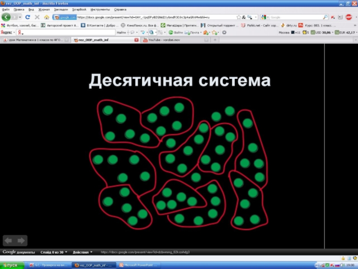Reload the page with the refresh icon

pyautogui.click(x=27, y=17)
